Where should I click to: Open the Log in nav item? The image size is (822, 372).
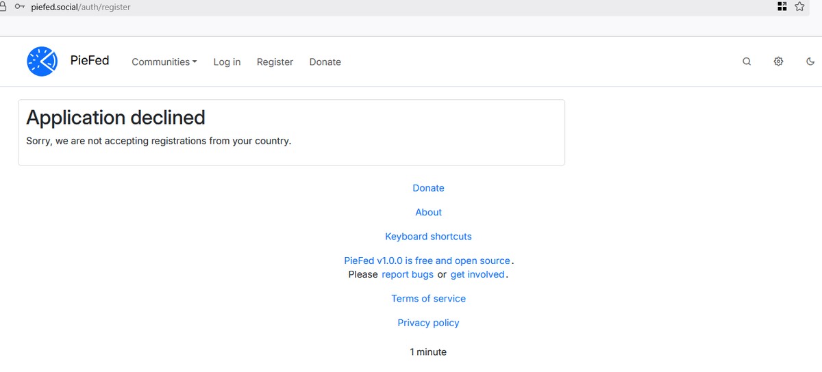pos(227,62)
